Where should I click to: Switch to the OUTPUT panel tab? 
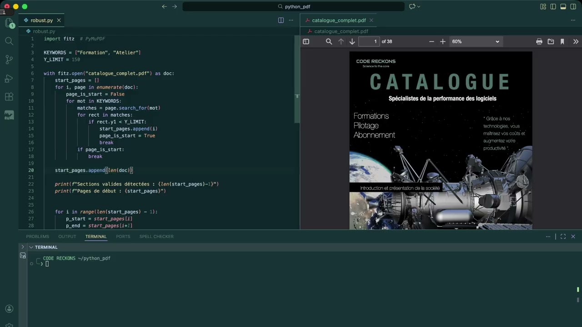pos(67,236)
